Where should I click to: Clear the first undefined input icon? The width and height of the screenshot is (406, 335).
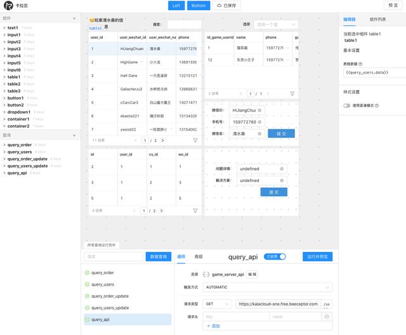click(282, 169)
